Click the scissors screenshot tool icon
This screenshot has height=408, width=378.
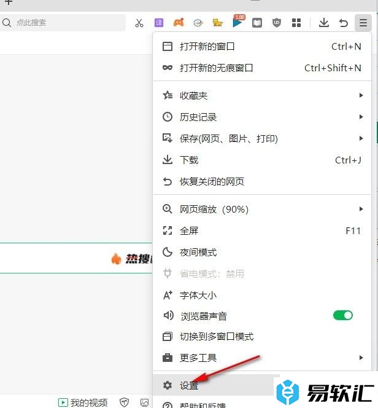click(x=139, y=23)
